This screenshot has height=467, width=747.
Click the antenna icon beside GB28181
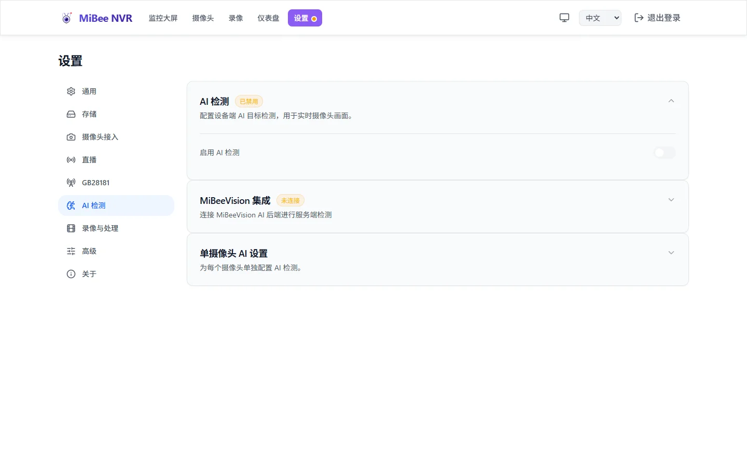click(71, 183)
